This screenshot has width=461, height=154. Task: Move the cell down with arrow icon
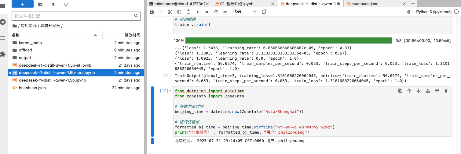click(419, 91)
